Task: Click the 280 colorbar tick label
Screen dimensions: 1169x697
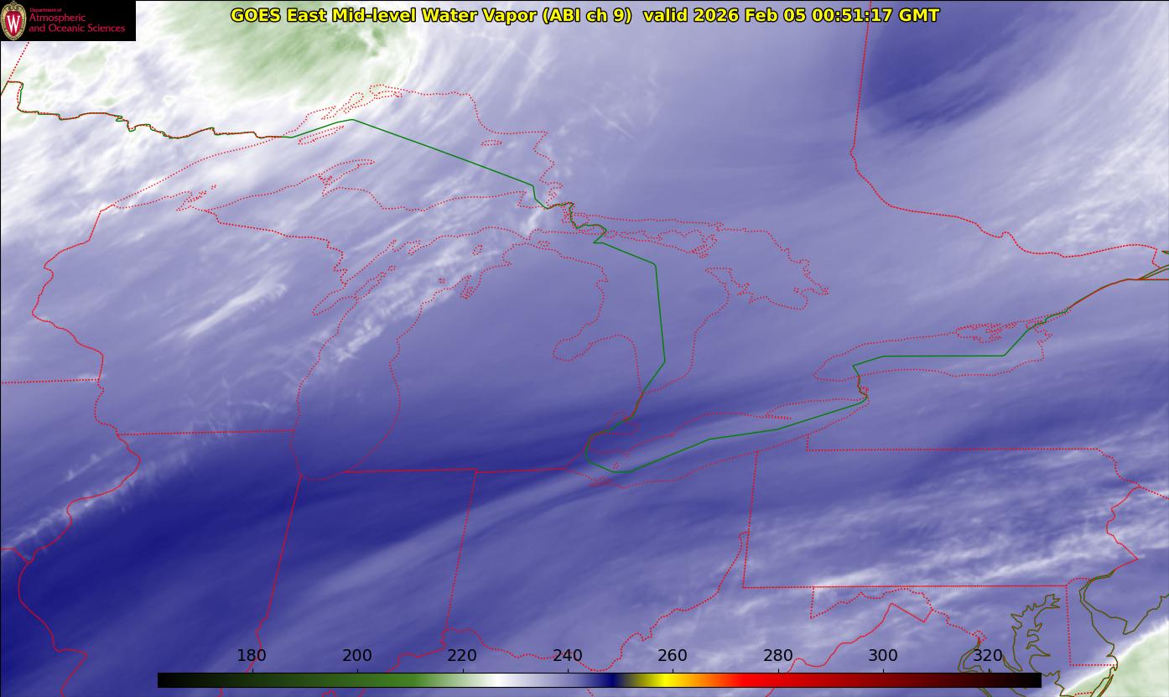Action: click(x=778, y=656)
